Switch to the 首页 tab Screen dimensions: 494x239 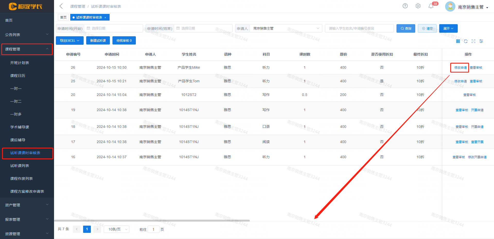pos(63,17)
